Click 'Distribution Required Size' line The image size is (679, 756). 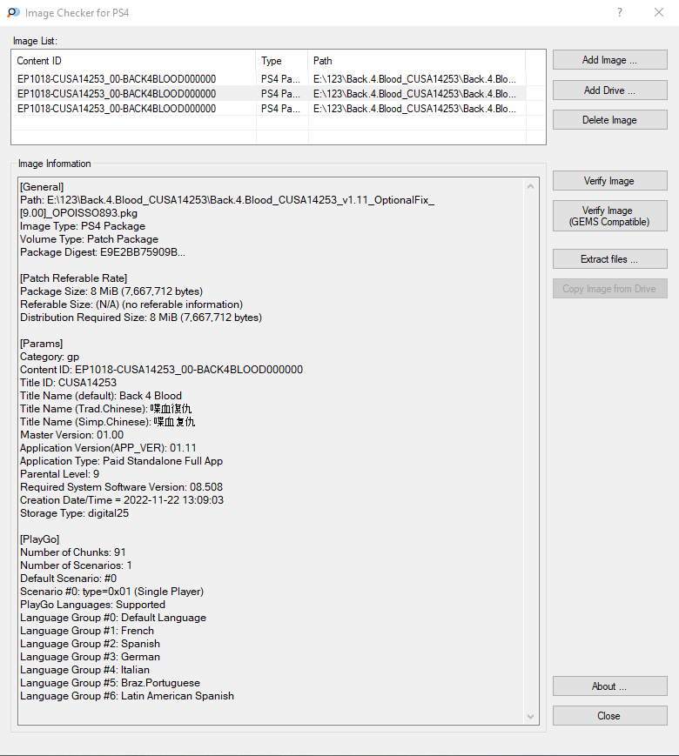click(141, 318)
